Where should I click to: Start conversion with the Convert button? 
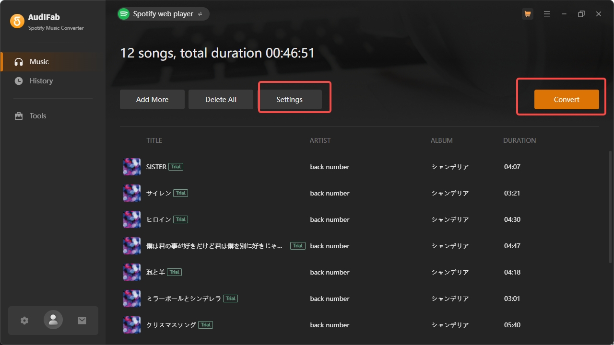567,99
